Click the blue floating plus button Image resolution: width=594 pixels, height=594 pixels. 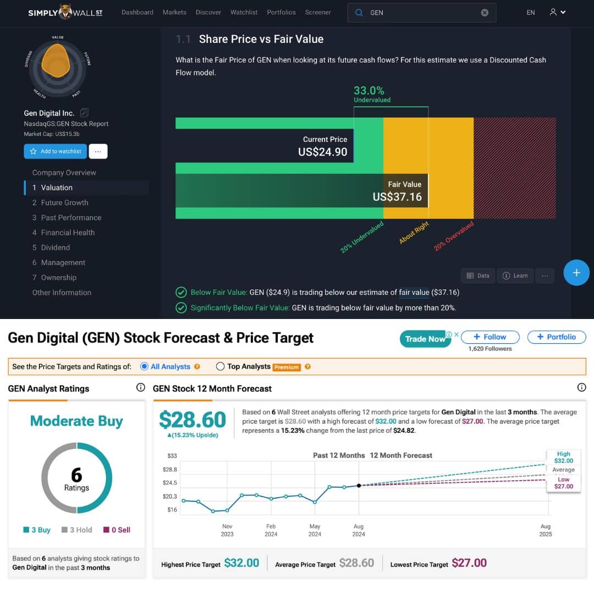[x=576, y=272]
